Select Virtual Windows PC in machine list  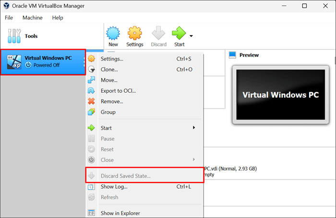(x=43, y=62)
